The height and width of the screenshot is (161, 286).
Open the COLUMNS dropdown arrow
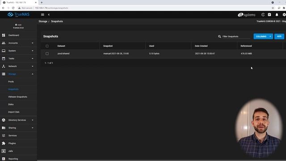coord(270,36)
